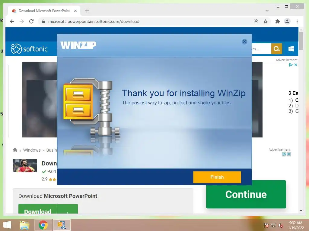This screenshot has height=231, width=309.
Task: Click the Softonic search field
Action: click(x=261, y=49)
